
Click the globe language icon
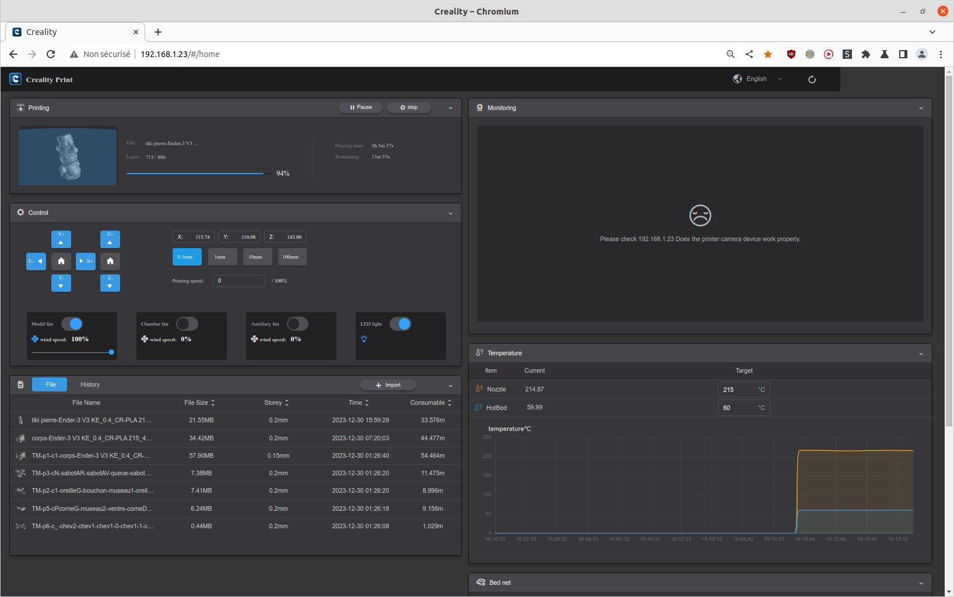click(x=738, y=79)
